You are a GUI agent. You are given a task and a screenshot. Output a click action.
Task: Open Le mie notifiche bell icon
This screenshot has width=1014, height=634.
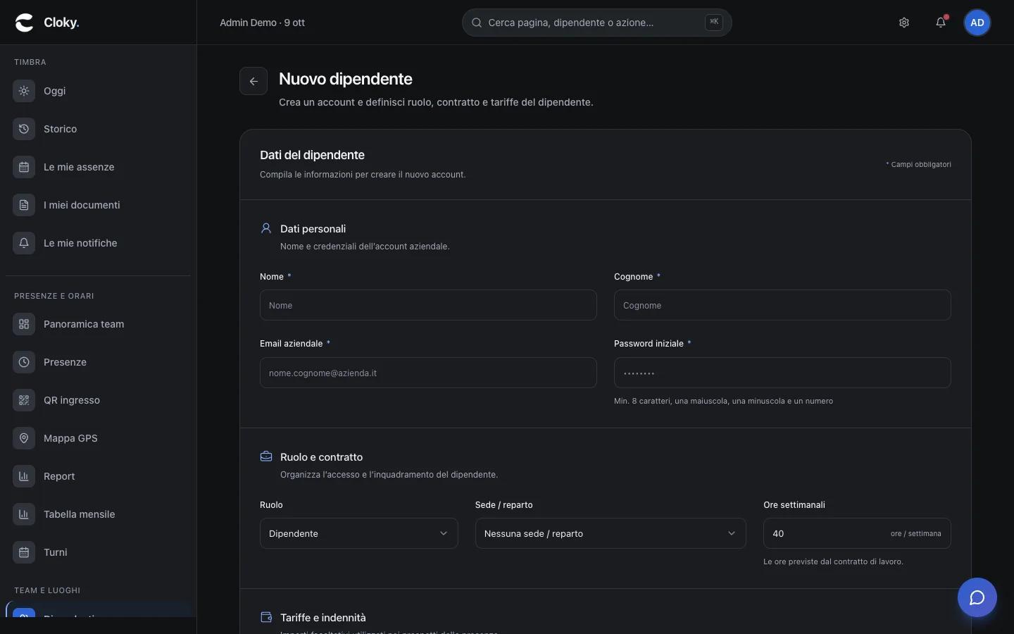(x=24, y=243)
